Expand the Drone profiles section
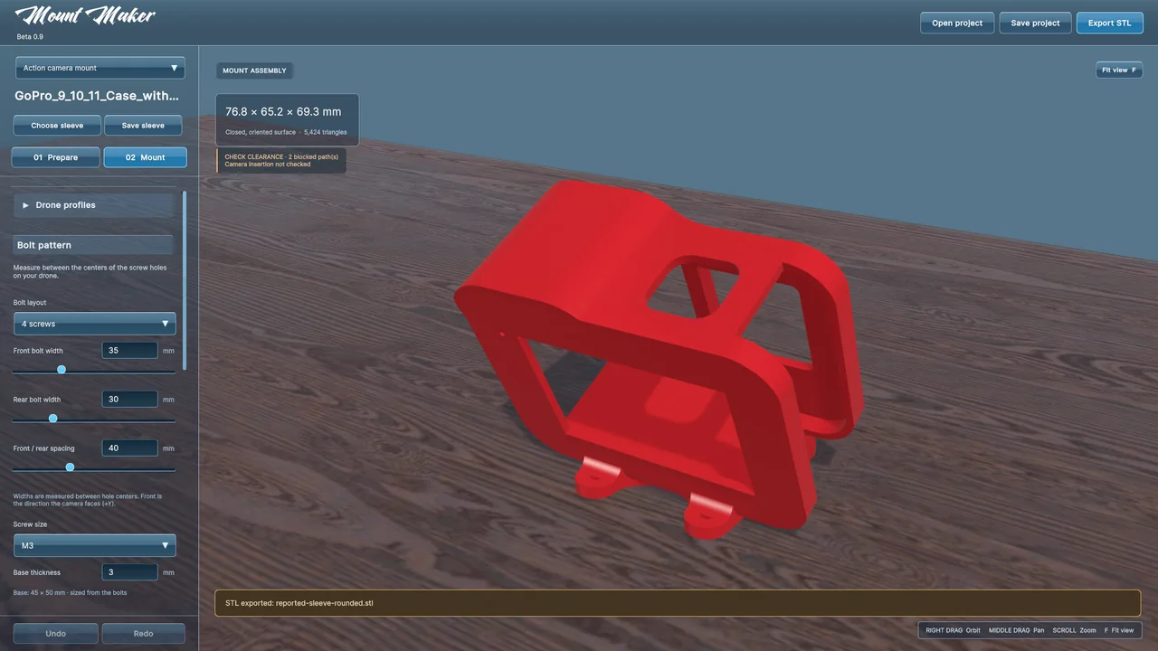The width and height of the screenshot is (1158, 651). coord(95,205)
